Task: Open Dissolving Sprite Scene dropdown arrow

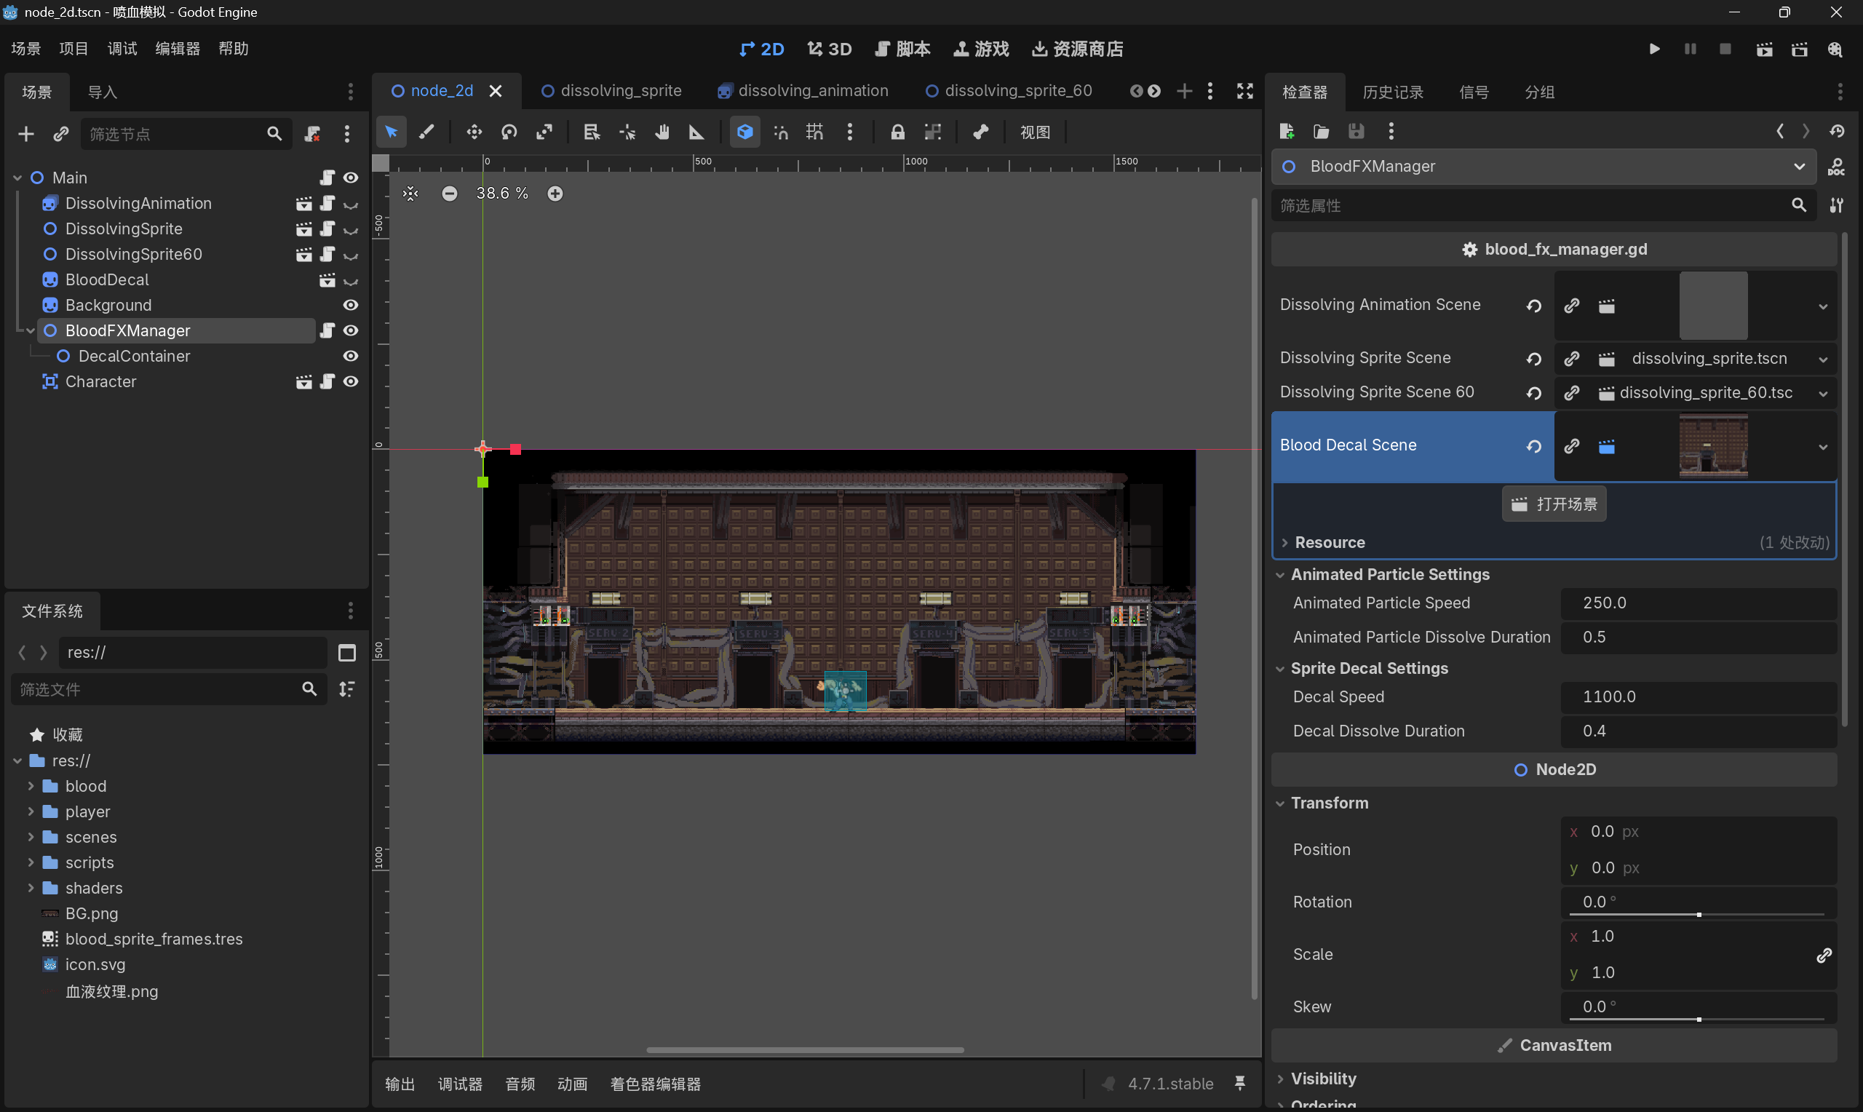Action: coord(1822,359)
